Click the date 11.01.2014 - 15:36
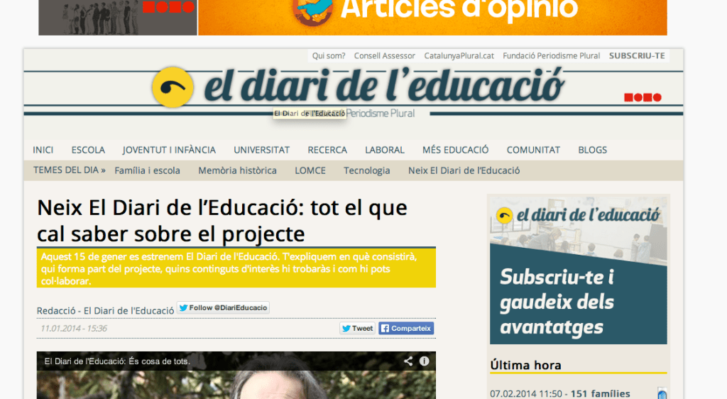This screenshot has height=399, width=727. pos(74,329)
